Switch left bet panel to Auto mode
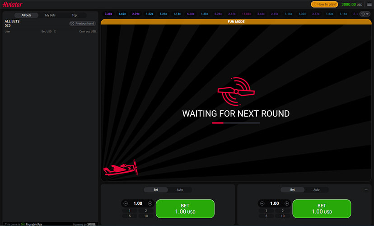 pyautogui.click(x=180, y=190)
